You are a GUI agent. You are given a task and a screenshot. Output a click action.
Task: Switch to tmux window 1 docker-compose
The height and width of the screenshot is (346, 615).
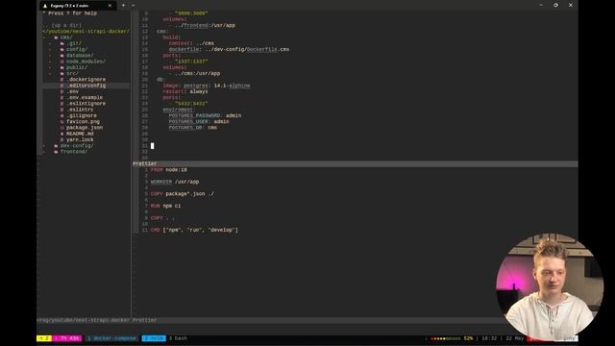(112, 338)
